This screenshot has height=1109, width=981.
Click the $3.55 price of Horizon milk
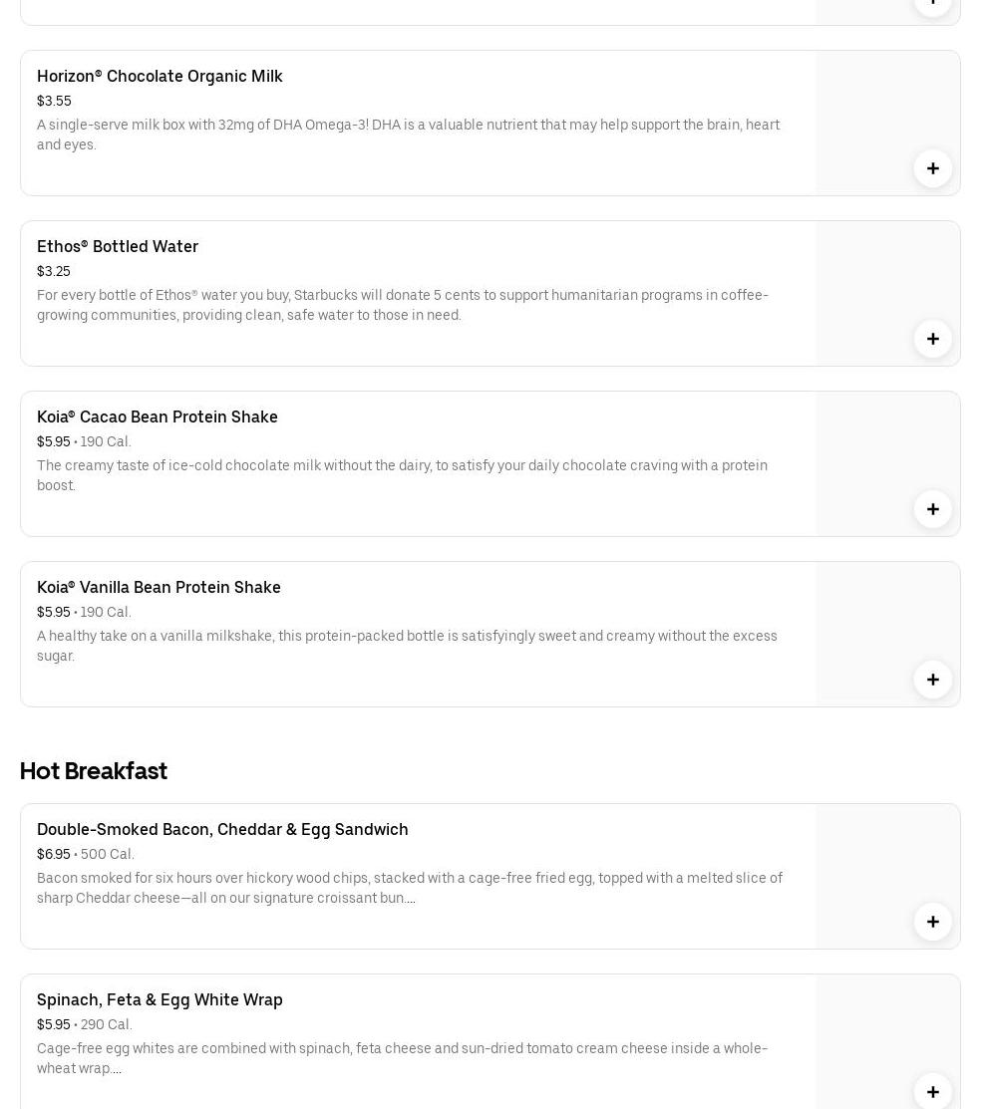[54, 101]
